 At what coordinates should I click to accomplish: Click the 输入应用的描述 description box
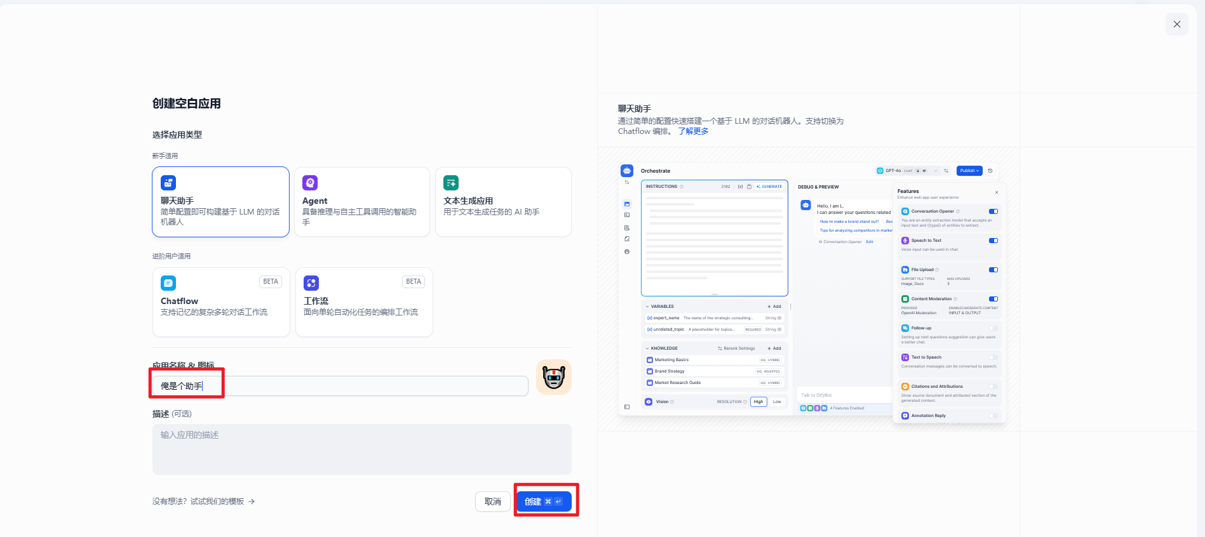point(362,449)
